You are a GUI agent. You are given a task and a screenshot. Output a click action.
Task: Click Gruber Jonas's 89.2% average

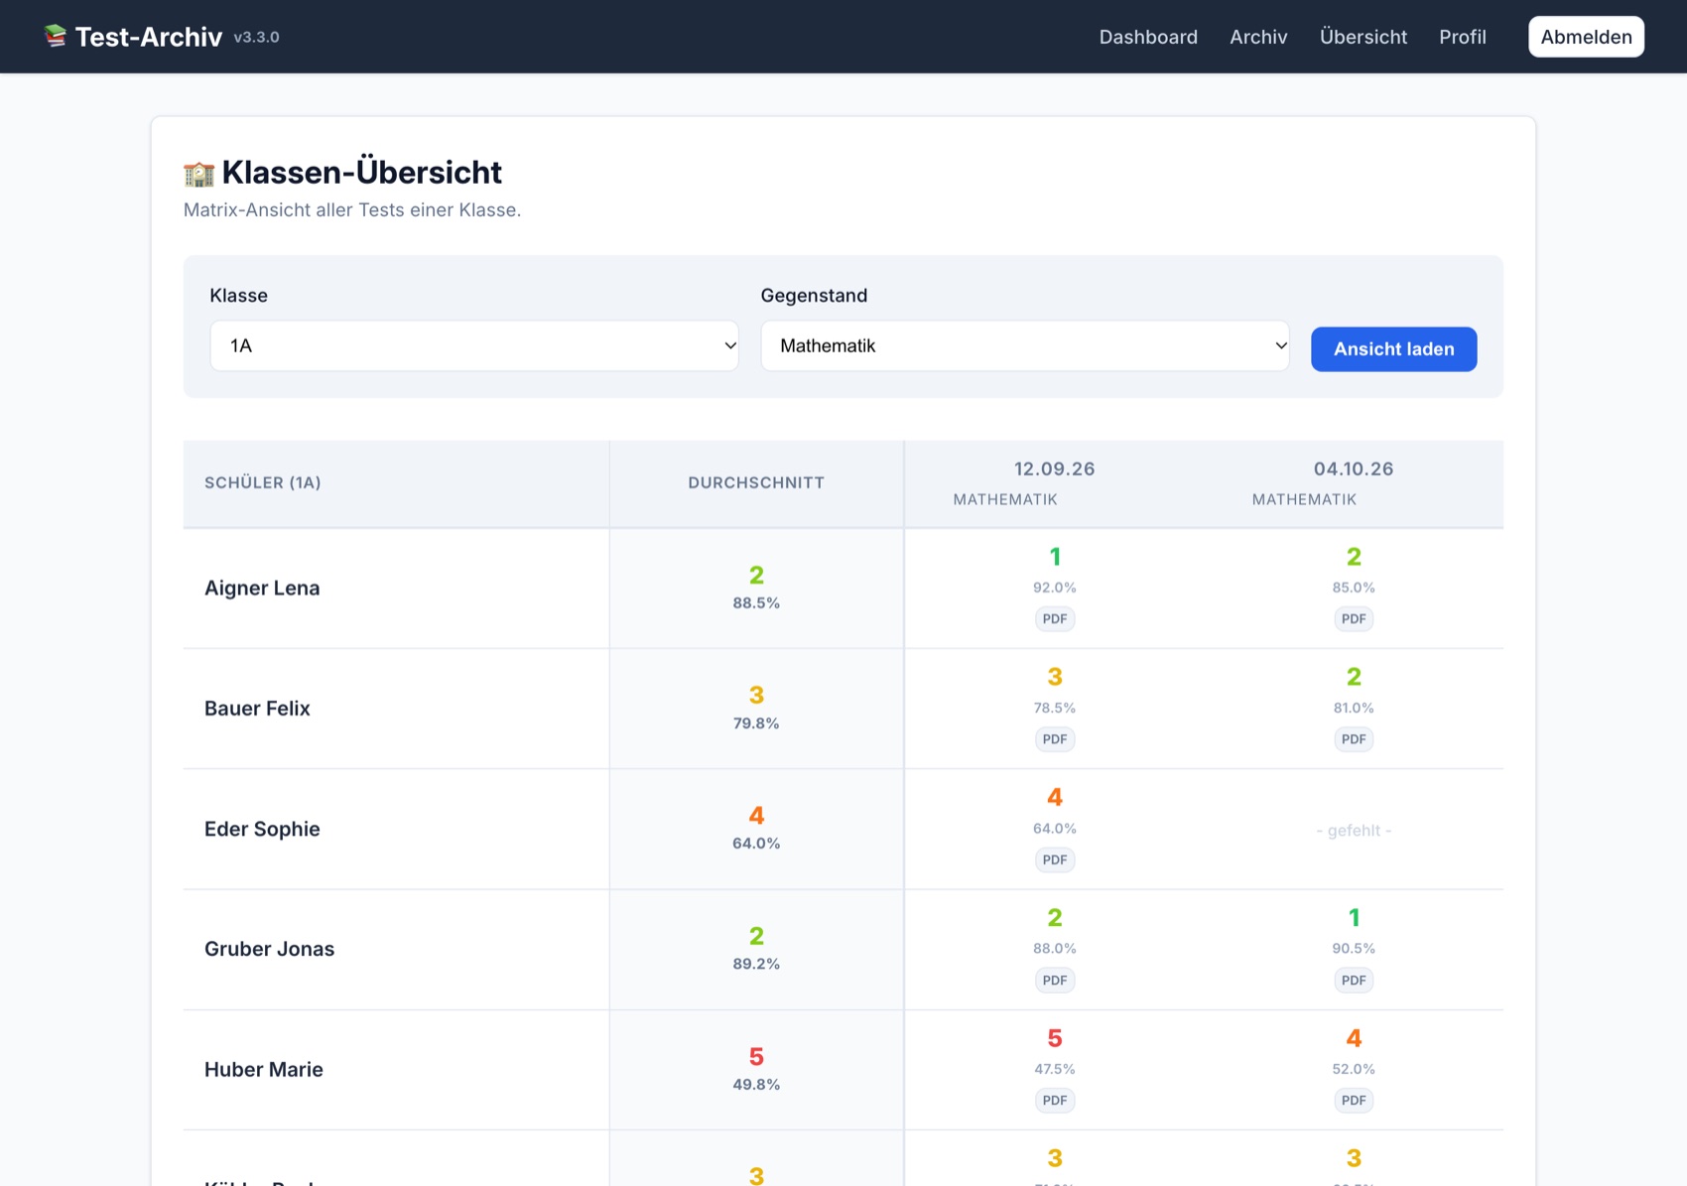tap(756, 964)
